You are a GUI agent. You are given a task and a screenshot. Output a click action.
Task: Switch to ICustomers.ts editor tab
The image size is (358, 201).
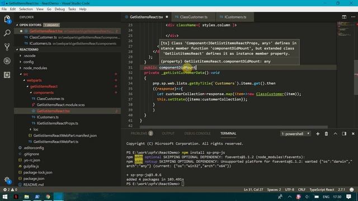(235, 17)
